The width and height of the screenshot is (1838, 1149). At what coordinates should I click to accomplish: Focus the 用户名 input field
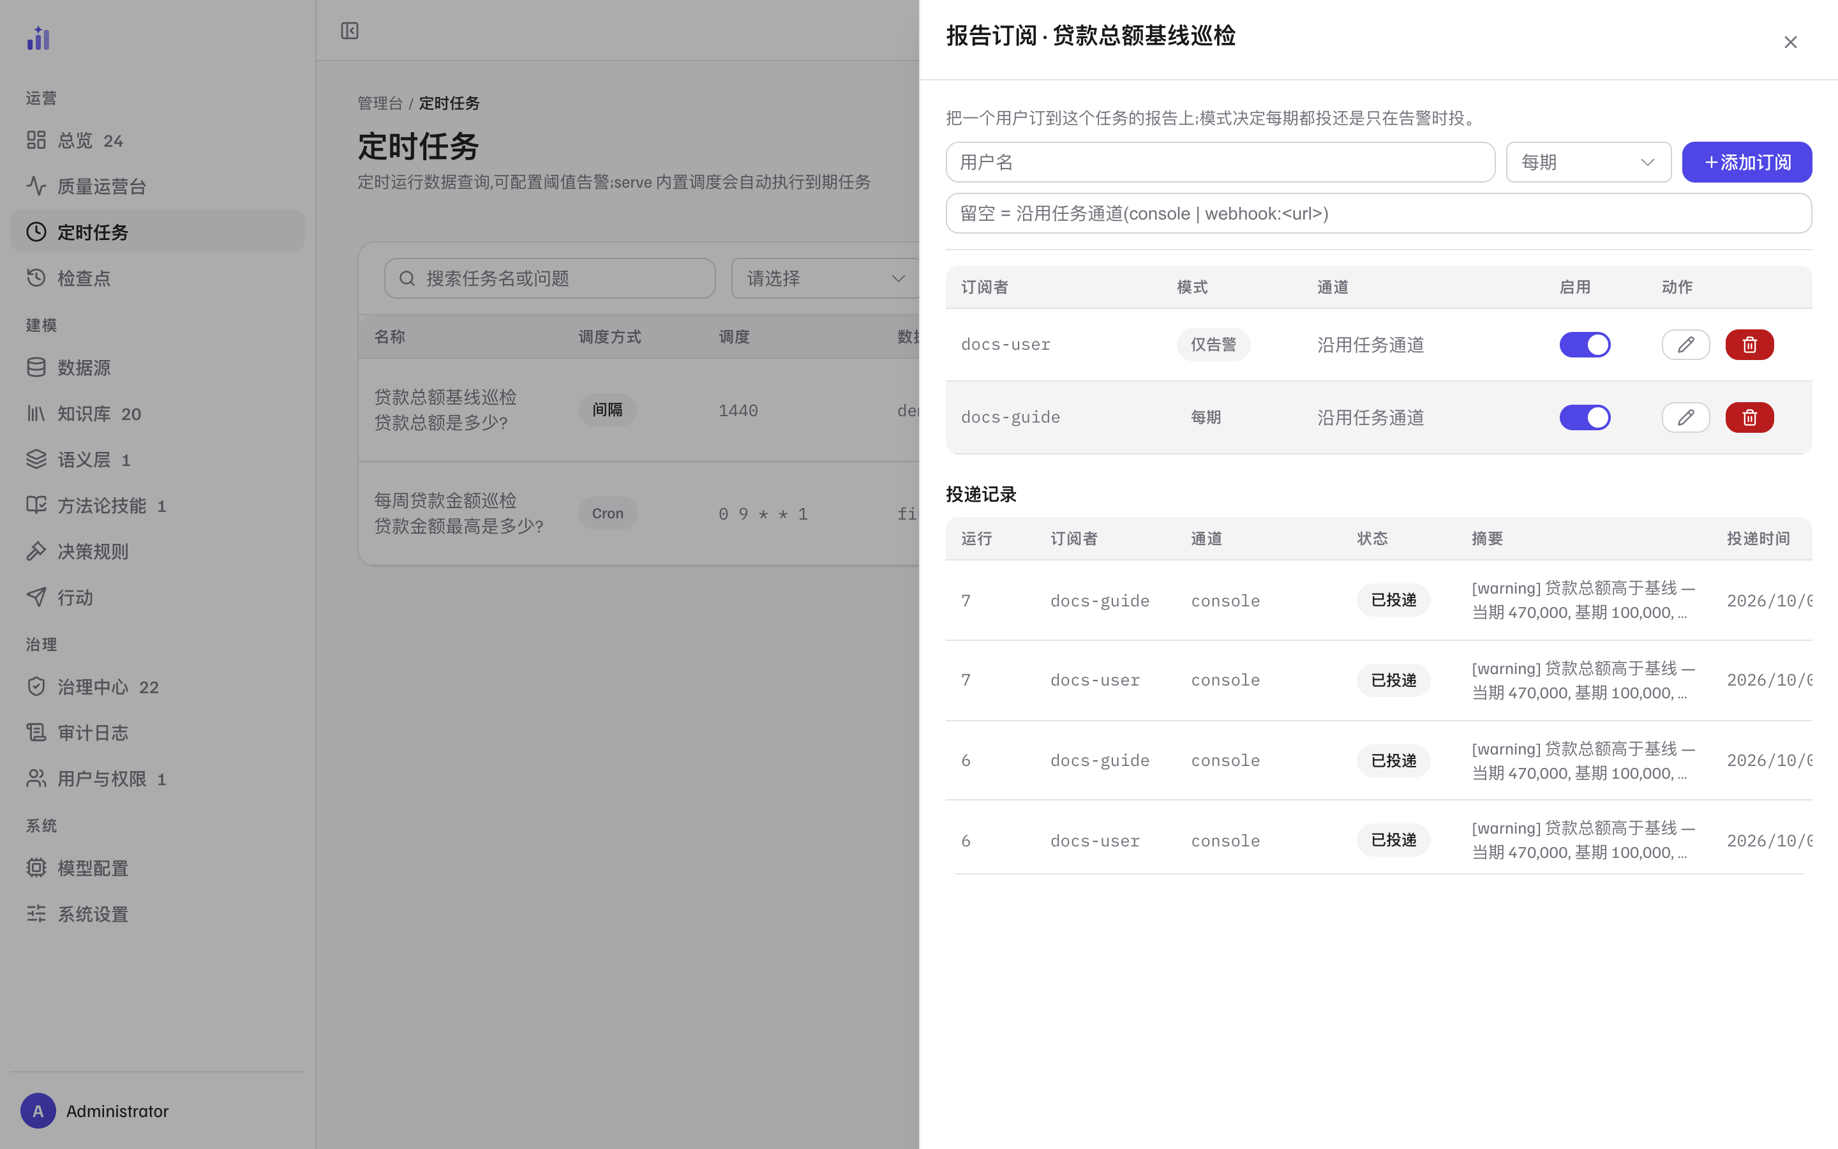click(x=1220, y=162)
